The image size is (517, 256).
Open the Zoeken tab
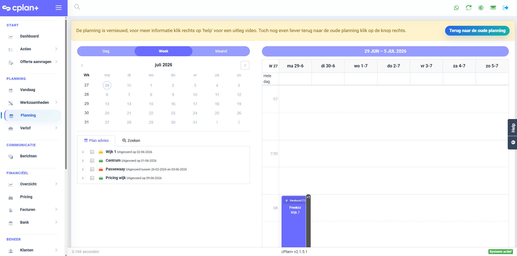[x=131, y=141]
